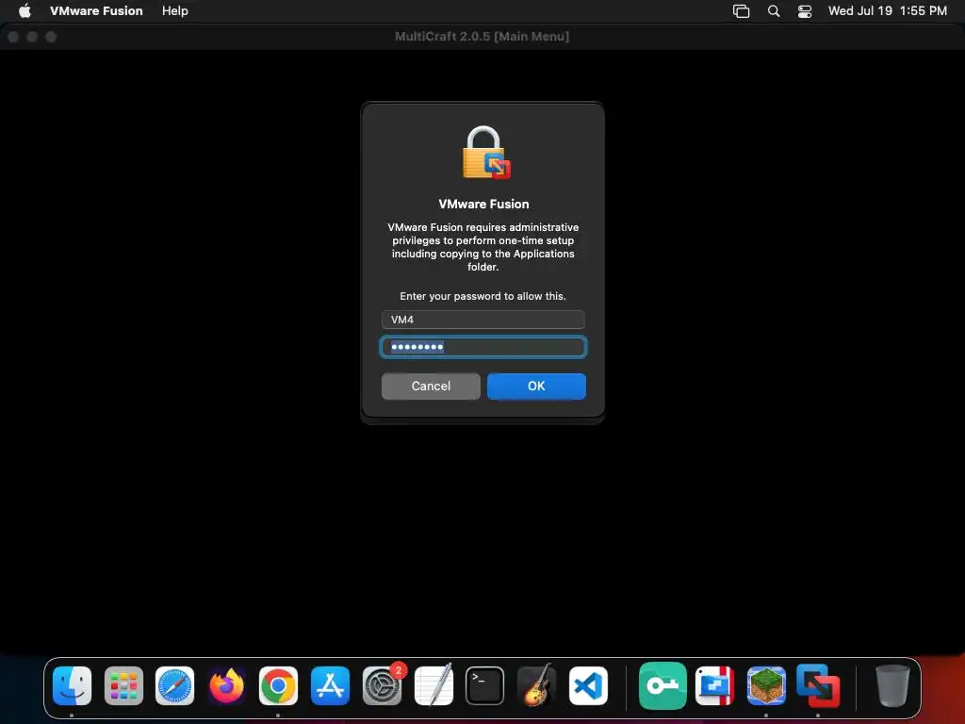
Task: Launch Firefox from the Dock
Action: tap(226, 686)
